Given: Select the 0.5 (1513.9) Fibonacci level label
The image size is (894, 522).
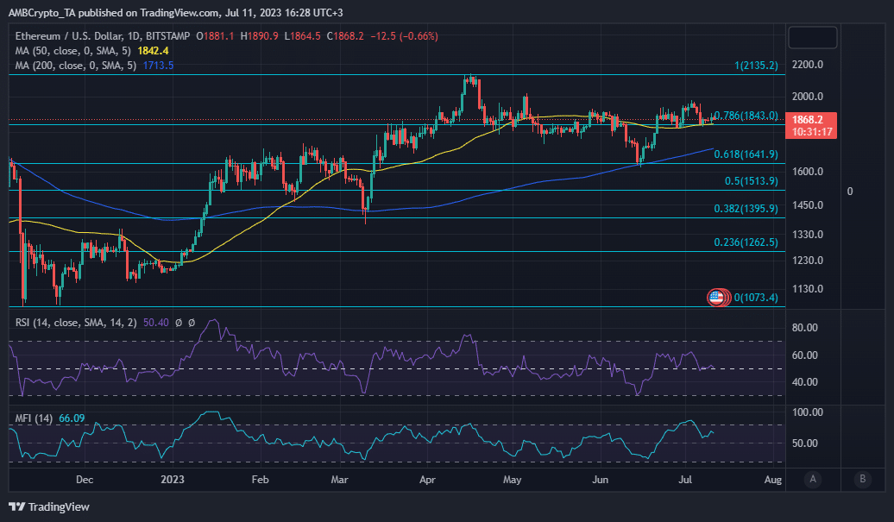Looking at the screenshot, I should pyautogui.click(x=751, y=181).
